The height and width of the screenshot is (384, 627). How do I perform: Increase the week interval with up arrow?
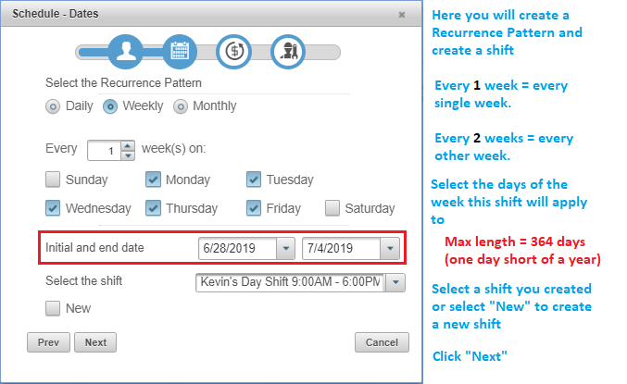click(128, 145)
